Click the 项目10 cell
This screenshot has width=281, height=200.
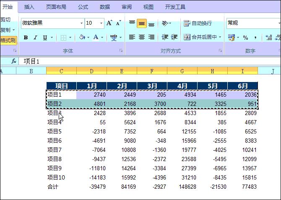62,177
